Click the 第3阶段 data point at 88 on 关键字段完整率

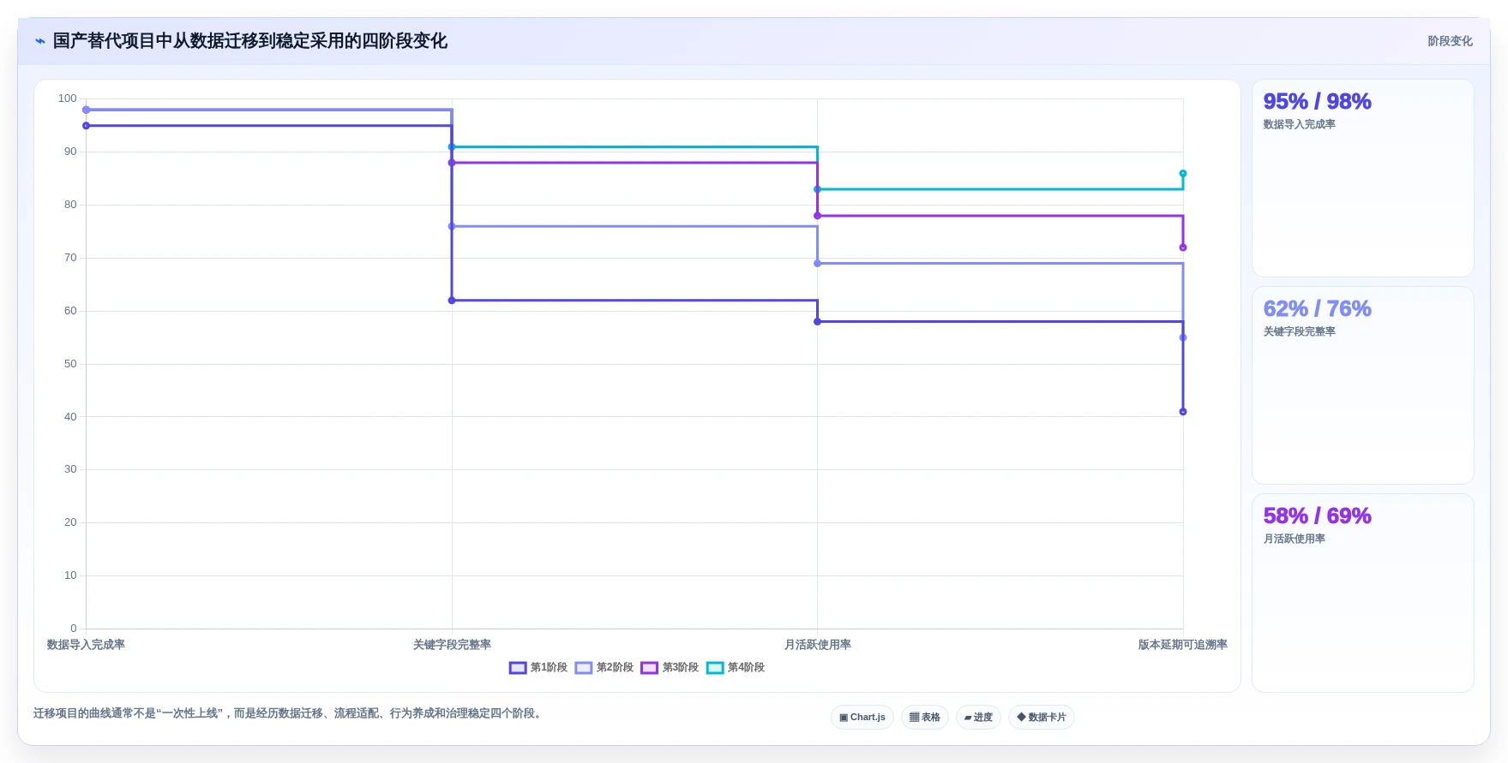click(x=452, y=163)
